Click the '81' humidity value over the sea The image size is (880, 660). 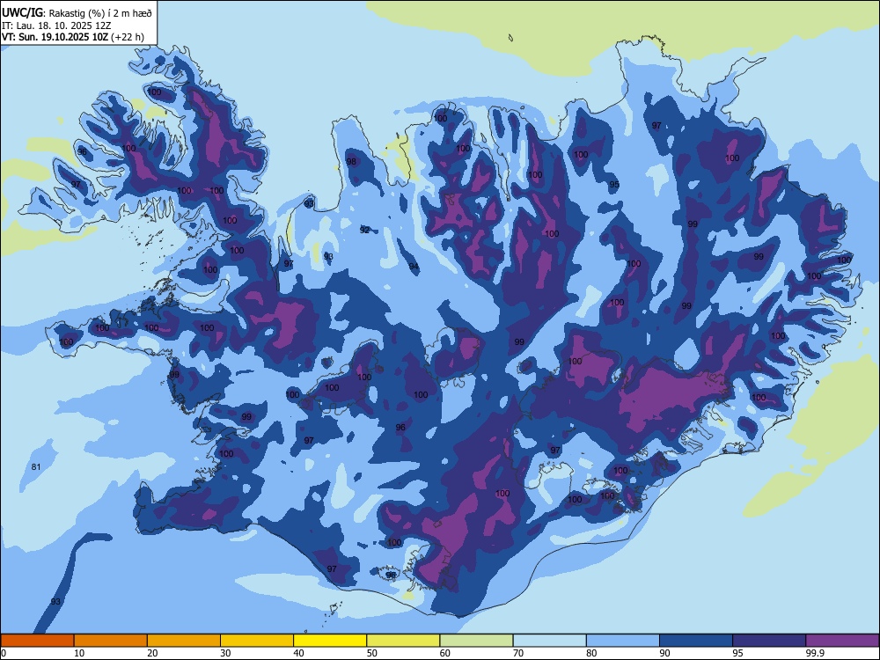36,467
